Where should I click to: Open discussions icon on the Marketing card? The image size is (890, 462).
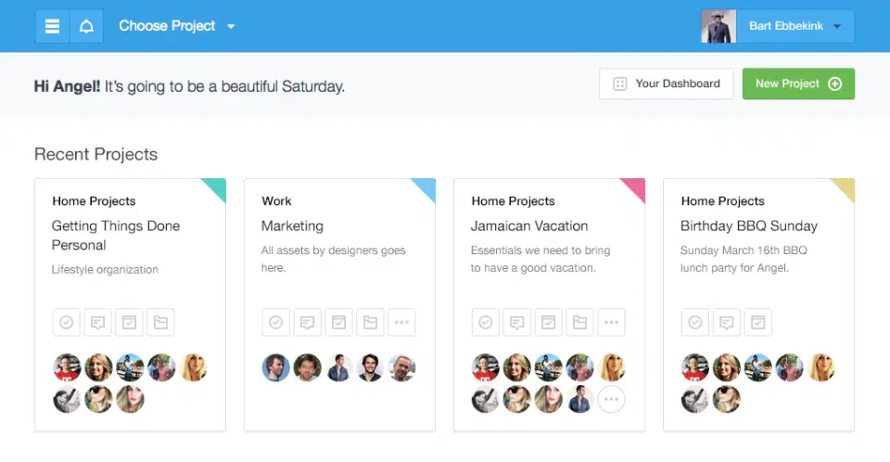click(307, 322)
